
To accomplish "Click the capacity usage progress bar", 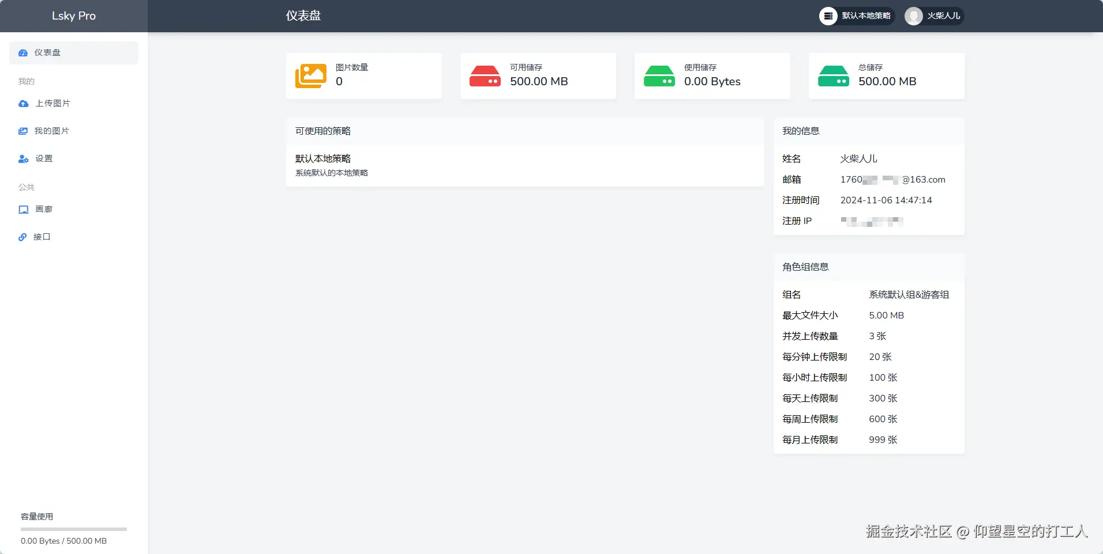I will [74, 529].
